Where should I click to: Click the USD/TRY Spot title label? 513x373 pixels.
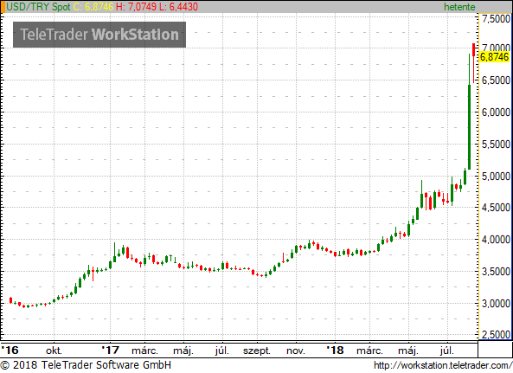tap(38, 7)
